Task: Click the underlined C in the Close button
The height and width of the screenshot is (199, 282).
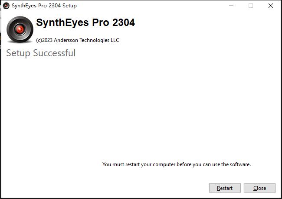Action: [x=255, y=188]
